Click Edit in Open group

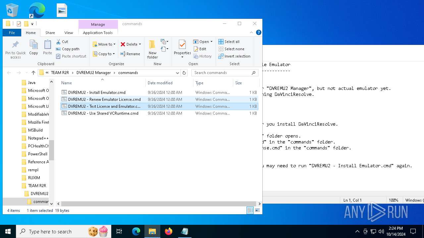pyautogui.click(x=200, y=49)
